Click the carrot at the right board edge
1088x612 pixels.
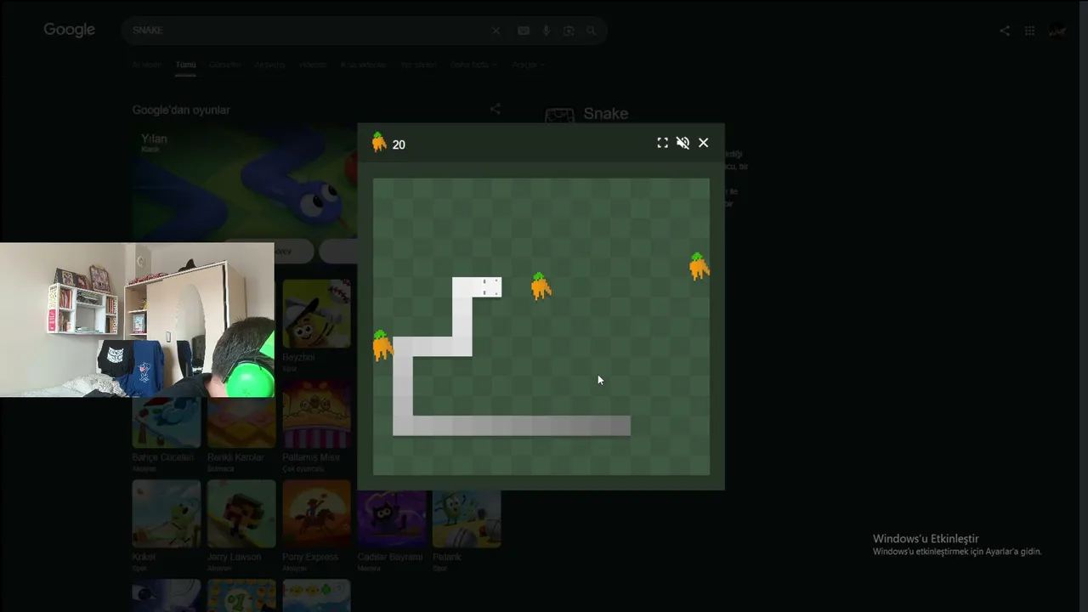(699, 267)
